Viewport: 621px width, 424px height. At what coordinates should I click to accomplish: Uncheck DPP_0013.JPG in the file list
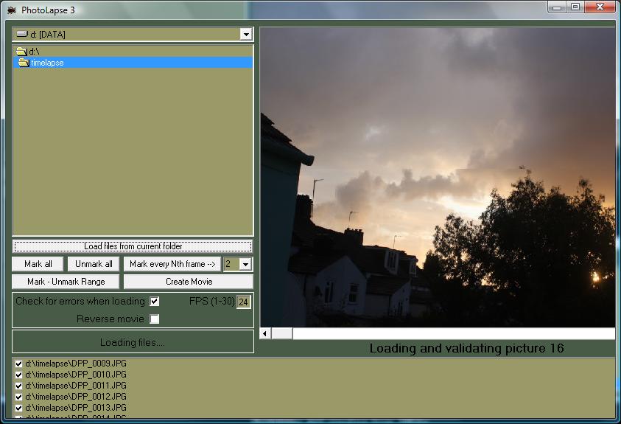click(18, 408)
